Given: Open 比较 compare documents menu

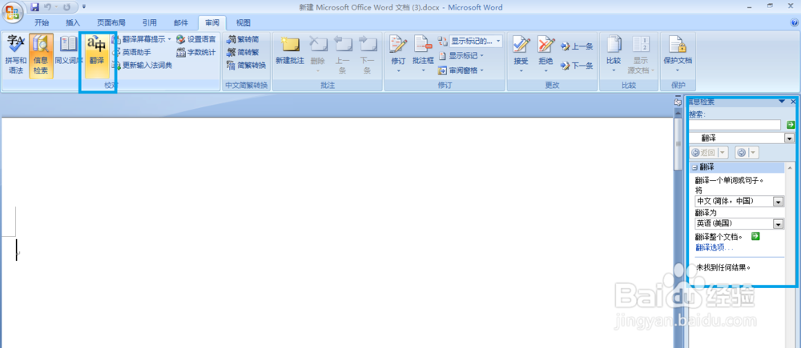Looking at the screenshot, I should [614, 54].
